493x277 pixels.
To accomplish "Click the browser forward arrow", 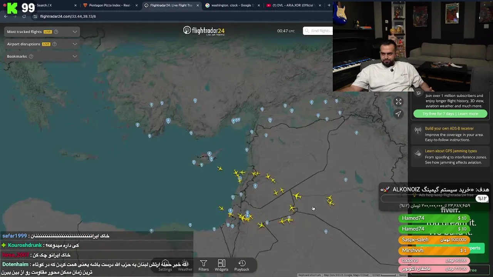I will coord(15,16).
